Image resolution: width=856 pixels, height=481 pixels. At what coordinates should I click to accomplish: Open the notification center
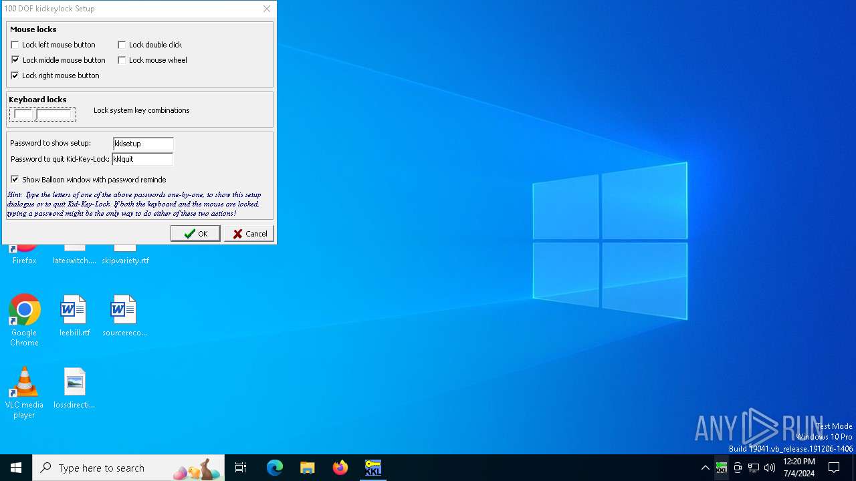click(x=834, y=468)
